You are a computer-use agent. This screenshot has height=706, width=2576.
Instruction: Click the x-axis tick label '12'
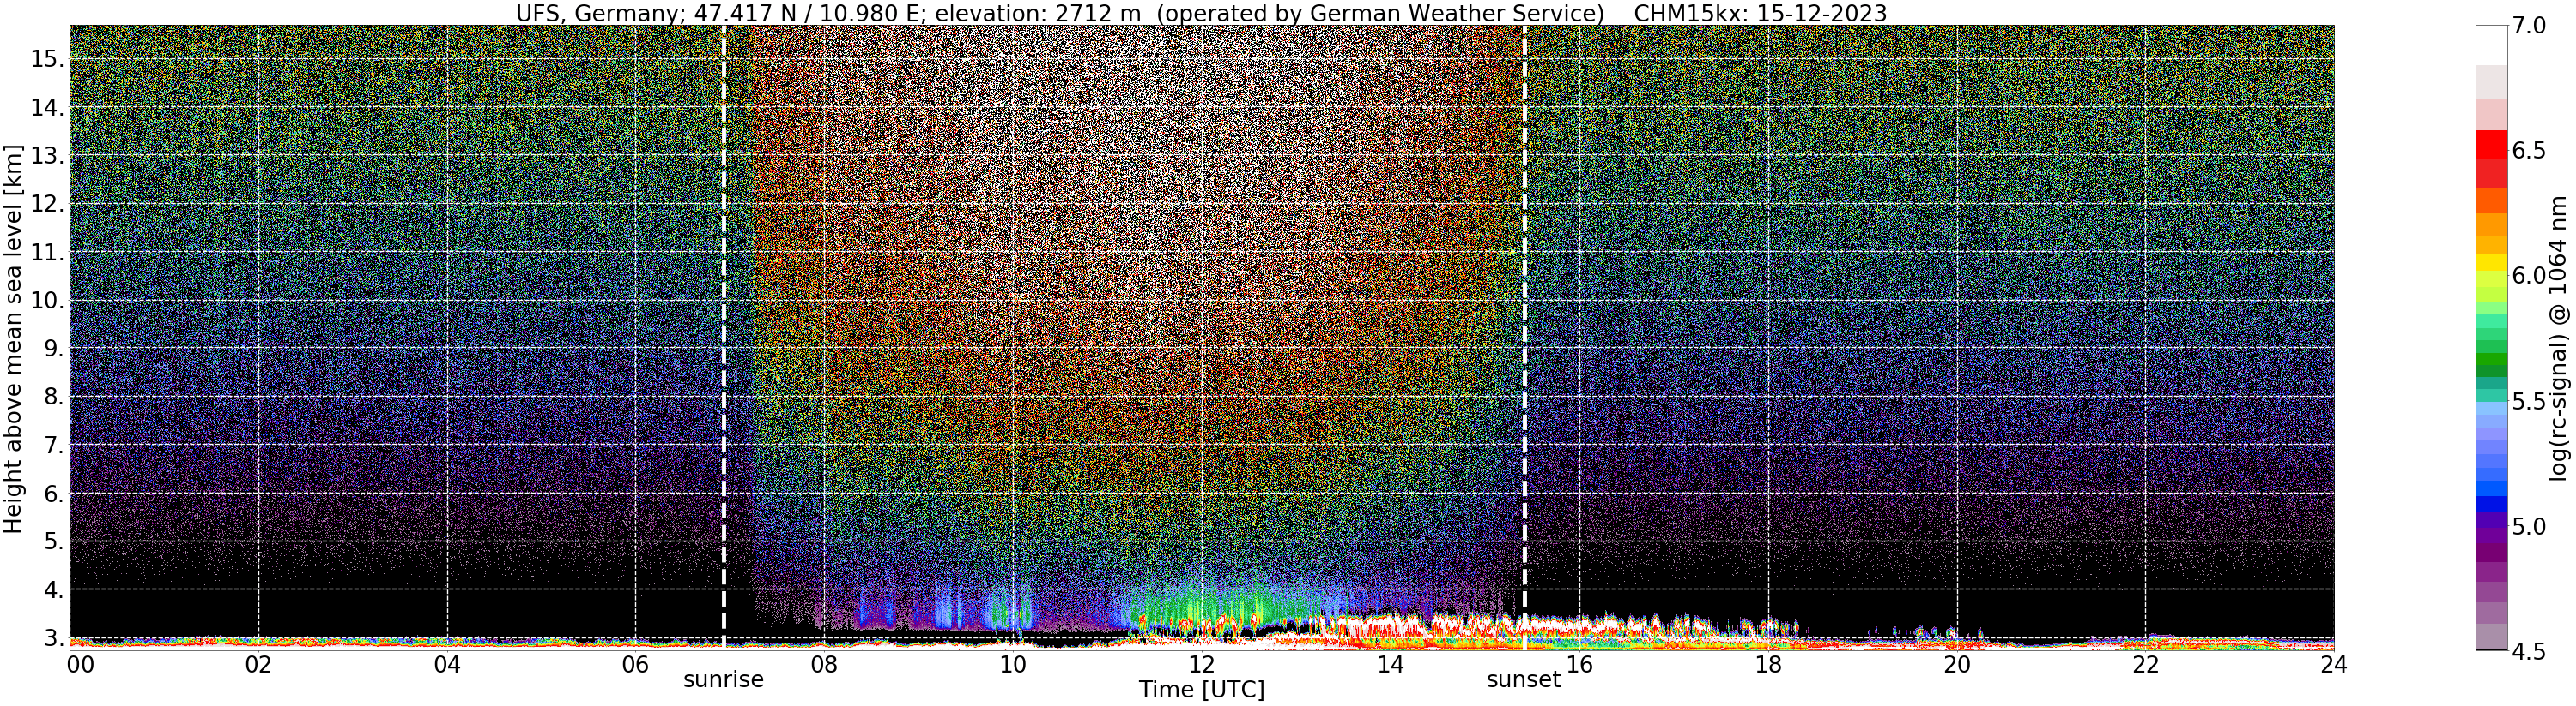pyautogui.click(x=1201, y=664)
